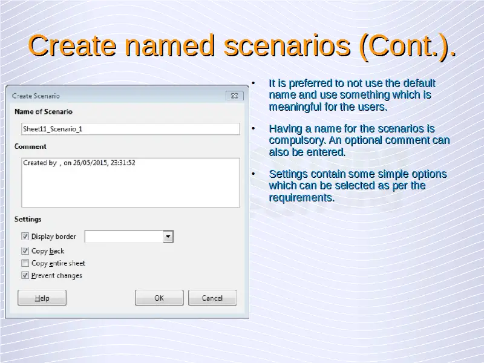Image resolution: width=484 pixels, height=363 pixels.
Task: Disable the Copy back checkbox
Action: click(25, 250)
